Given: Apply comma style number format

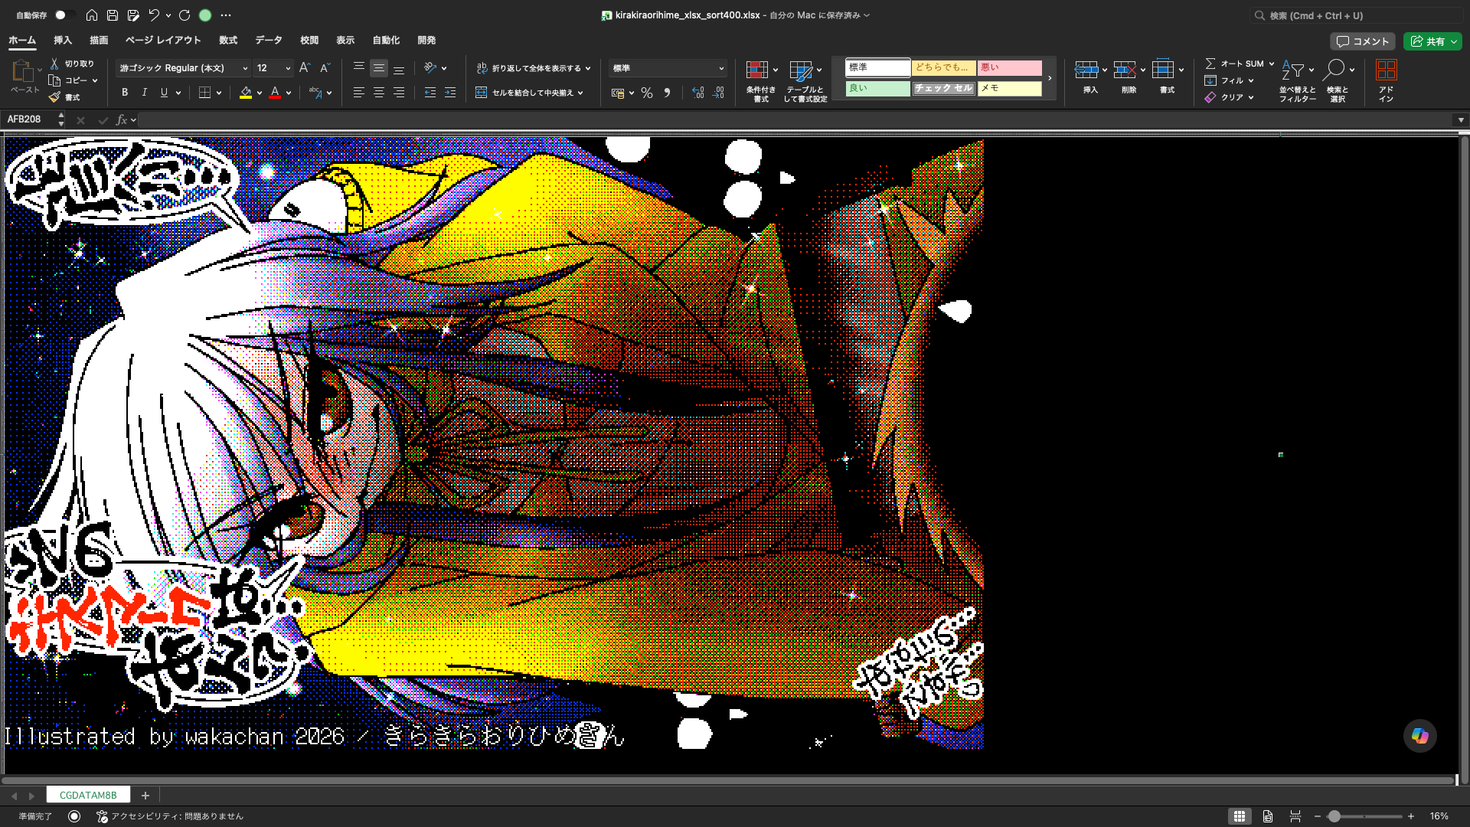Looking at the screenshot, I should point(667,93).
